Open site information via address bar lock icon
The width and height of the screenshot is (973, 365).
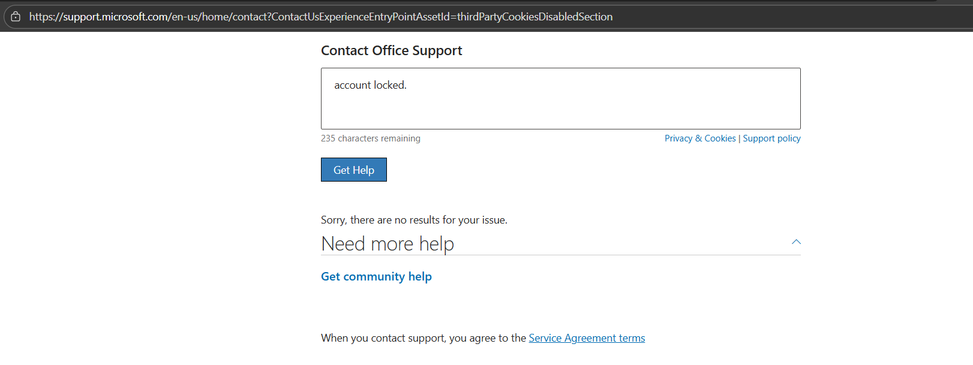click(x=16, y=17)
